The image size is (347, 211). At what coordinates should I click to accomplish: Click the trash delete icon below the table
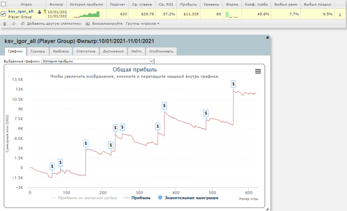coord(4,24)
